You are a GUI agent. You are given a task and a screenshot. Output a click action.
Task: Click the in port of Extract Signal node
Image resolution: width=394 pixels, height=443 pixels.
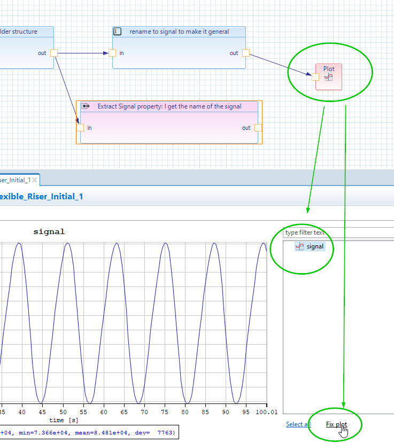(80, 128)
